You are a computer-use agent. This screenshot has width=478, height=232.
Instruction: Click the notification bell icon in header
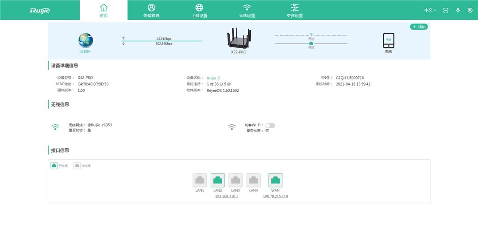pos(458,10)
